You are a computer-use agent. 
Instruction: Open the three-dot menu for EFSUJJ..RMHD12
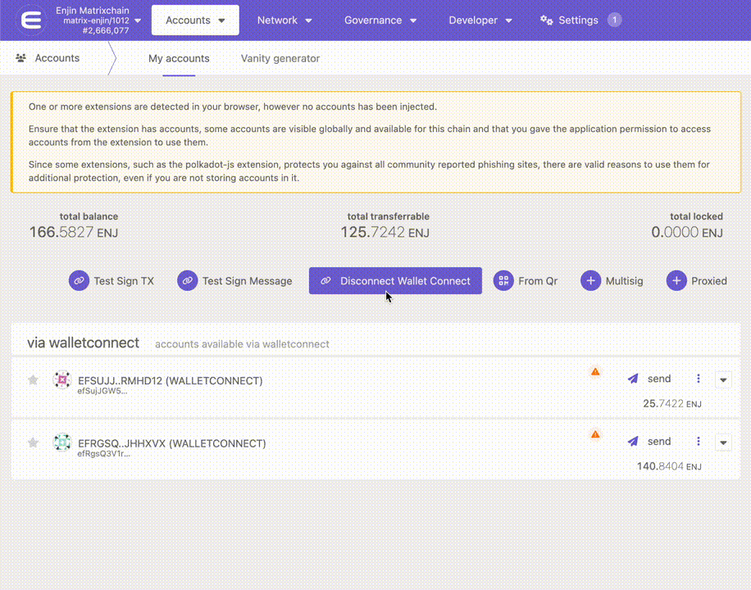pyautogui.click(x=699, y=379)
